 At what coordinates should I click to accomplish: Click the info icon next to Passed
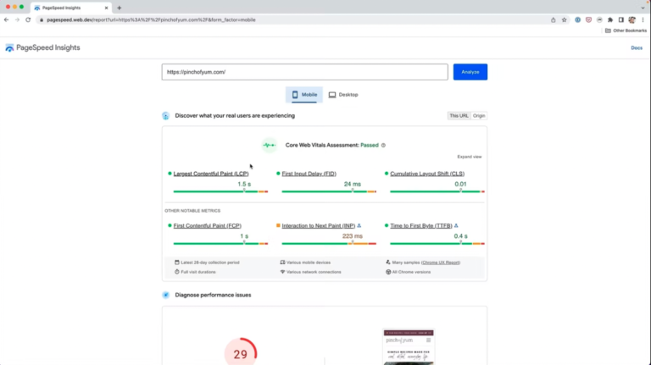pos(383,145)
